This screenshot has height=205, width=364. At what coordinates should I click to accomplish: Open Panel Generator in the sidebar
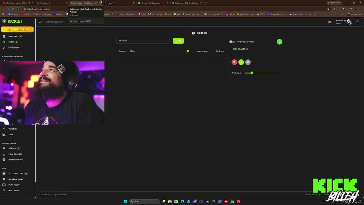pos(15,154)
